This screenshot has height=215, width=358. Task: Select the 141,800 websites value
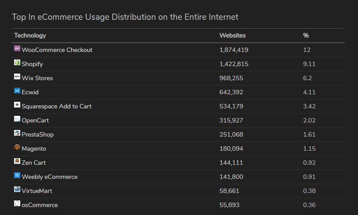click(231, 177)
